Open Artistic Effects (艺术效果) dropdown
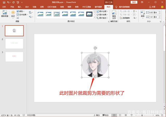 [x=22, y=15]
